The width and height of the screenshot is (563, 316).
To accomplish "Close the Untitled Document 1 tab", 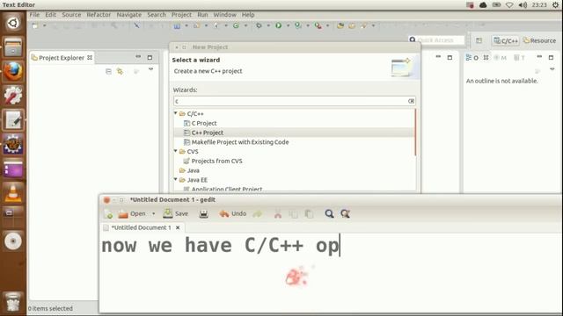I will point(178,228).
